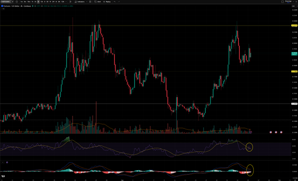Open the first economic event flag icon
Image resolution: width=298 pixels, height=181 pixels.
pos(271,132)
